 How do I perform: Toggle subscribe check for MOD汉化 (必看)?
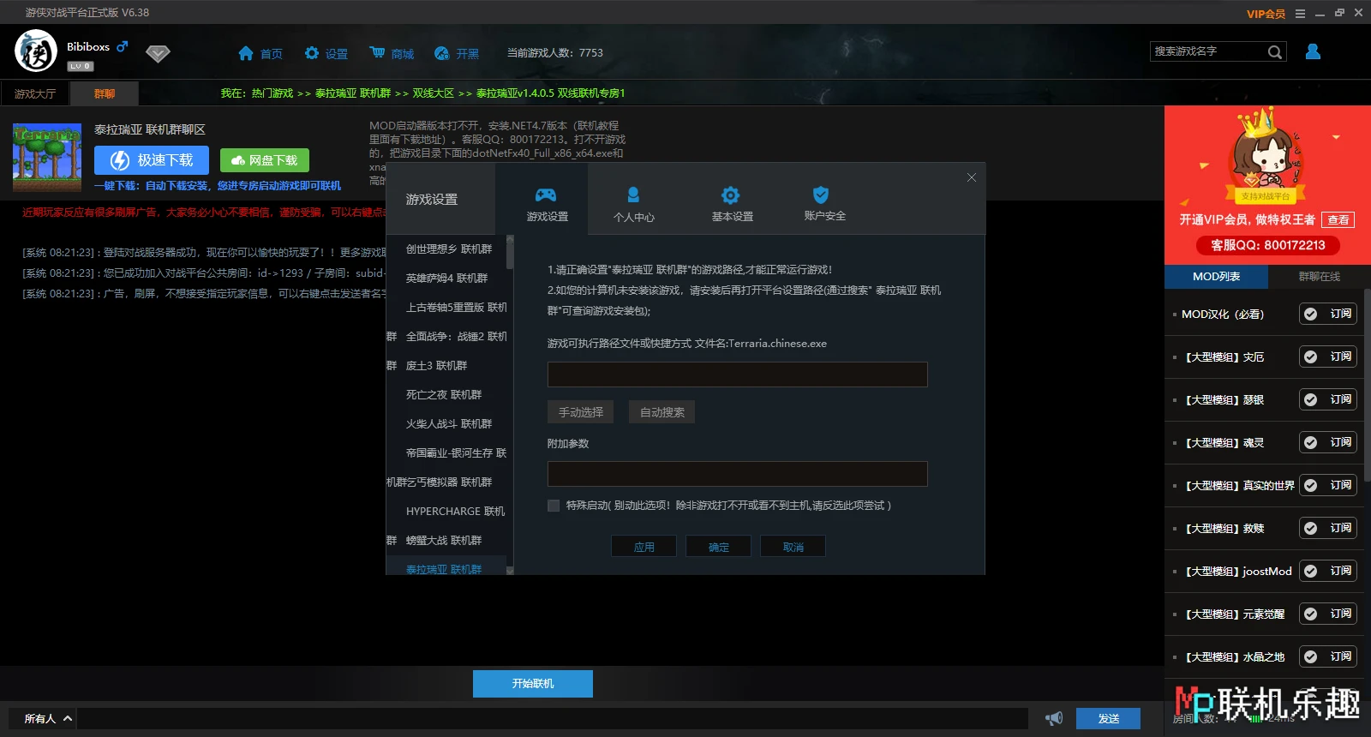1311,315
